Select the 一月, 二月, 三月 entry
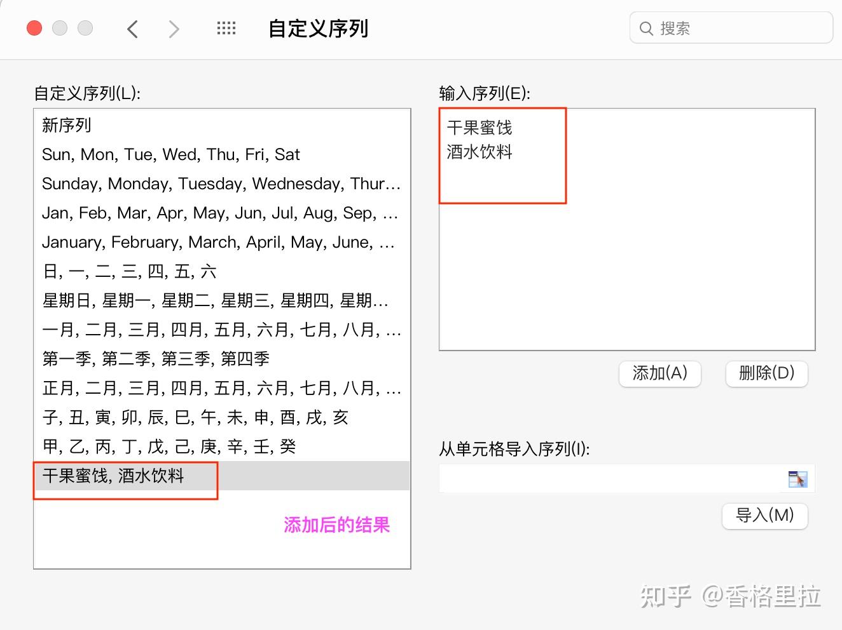Image resolution: width=842 pixels, height=630 pixels. click(222, 330)
